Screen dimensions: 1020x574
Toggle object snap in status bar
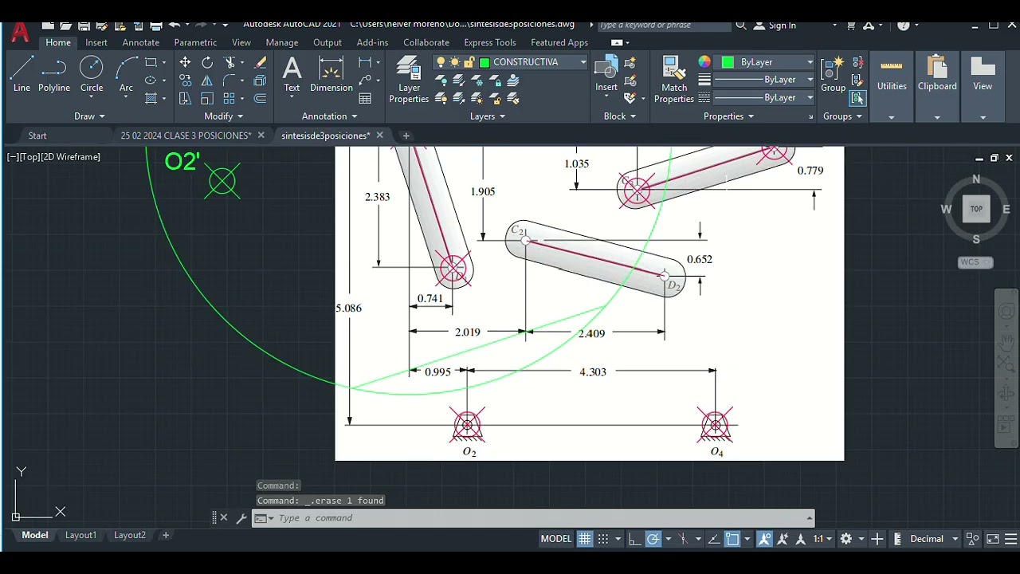click(x=732, y=539)
